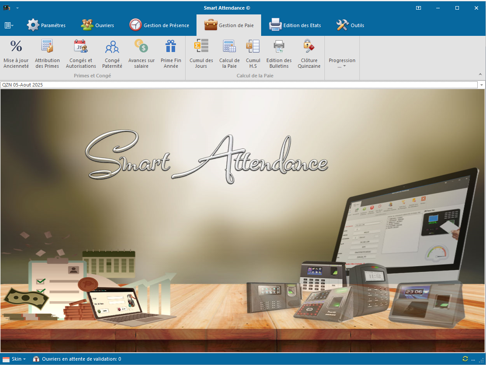Run Calcul de la Paie

point(229,46)
